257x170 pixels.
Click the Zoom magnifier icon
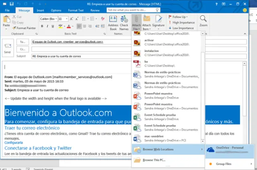pyautogui.click(x=203, y=21)
